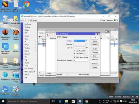Click Exit in the sidebar
139x104 pixels.
[26, 78]
